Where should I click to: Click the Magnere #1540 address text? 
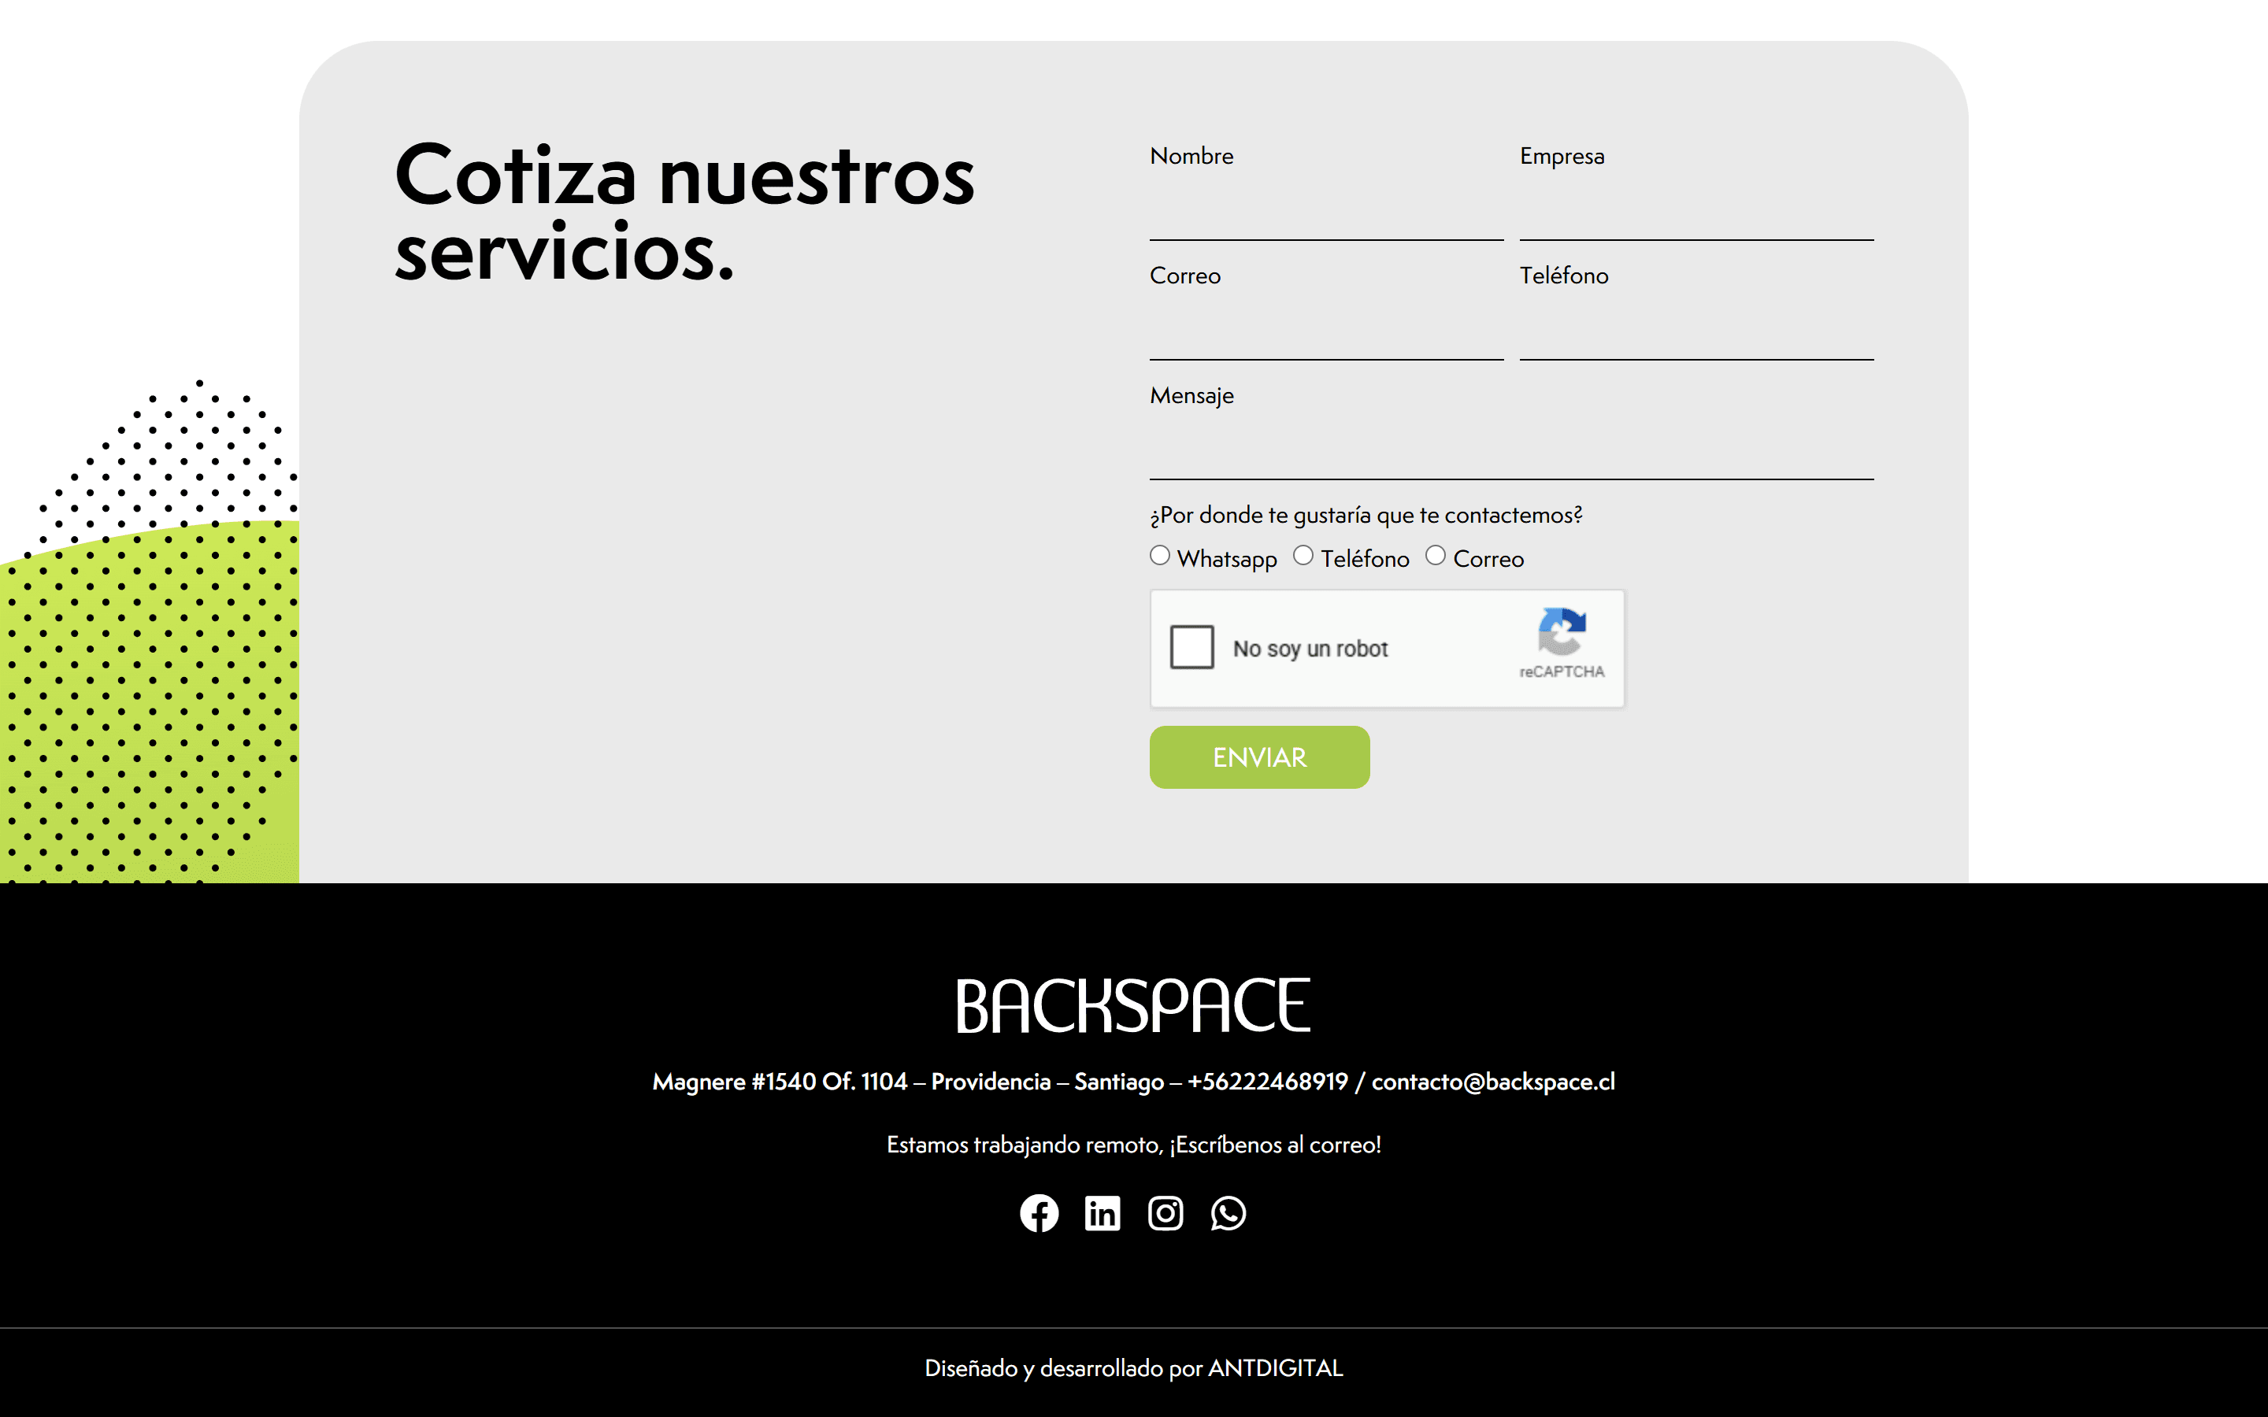click(780, 1082)
